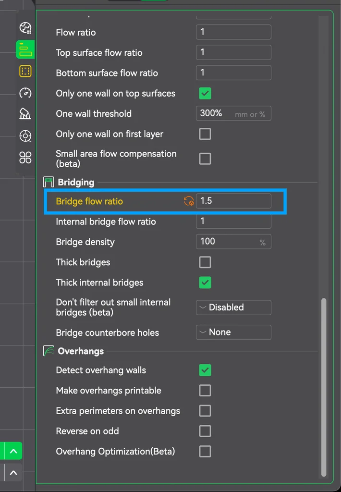Open Bridge counterbore holes dropdown
The width and height of the screenshot is (341, 492).
point(233,332)
